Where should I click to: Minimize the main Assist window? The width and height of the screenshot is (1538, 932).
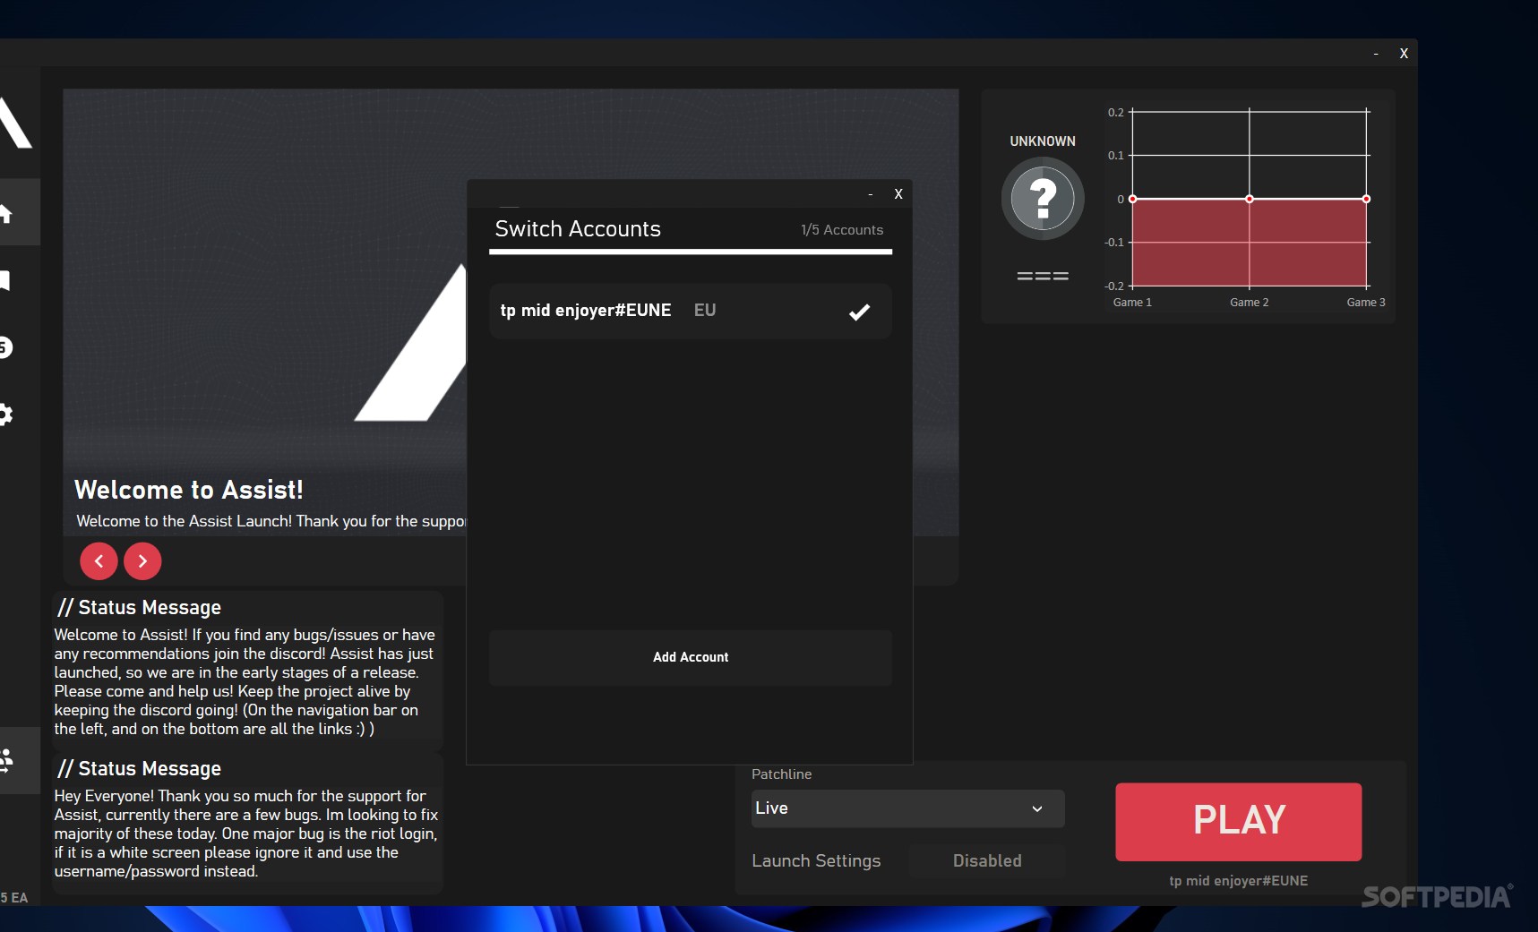(x=1376, y=54)
